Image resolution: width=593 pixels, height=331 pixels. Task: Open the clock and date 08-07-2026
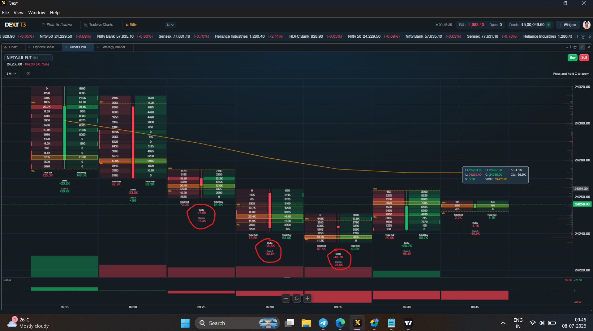coord(574,323)
